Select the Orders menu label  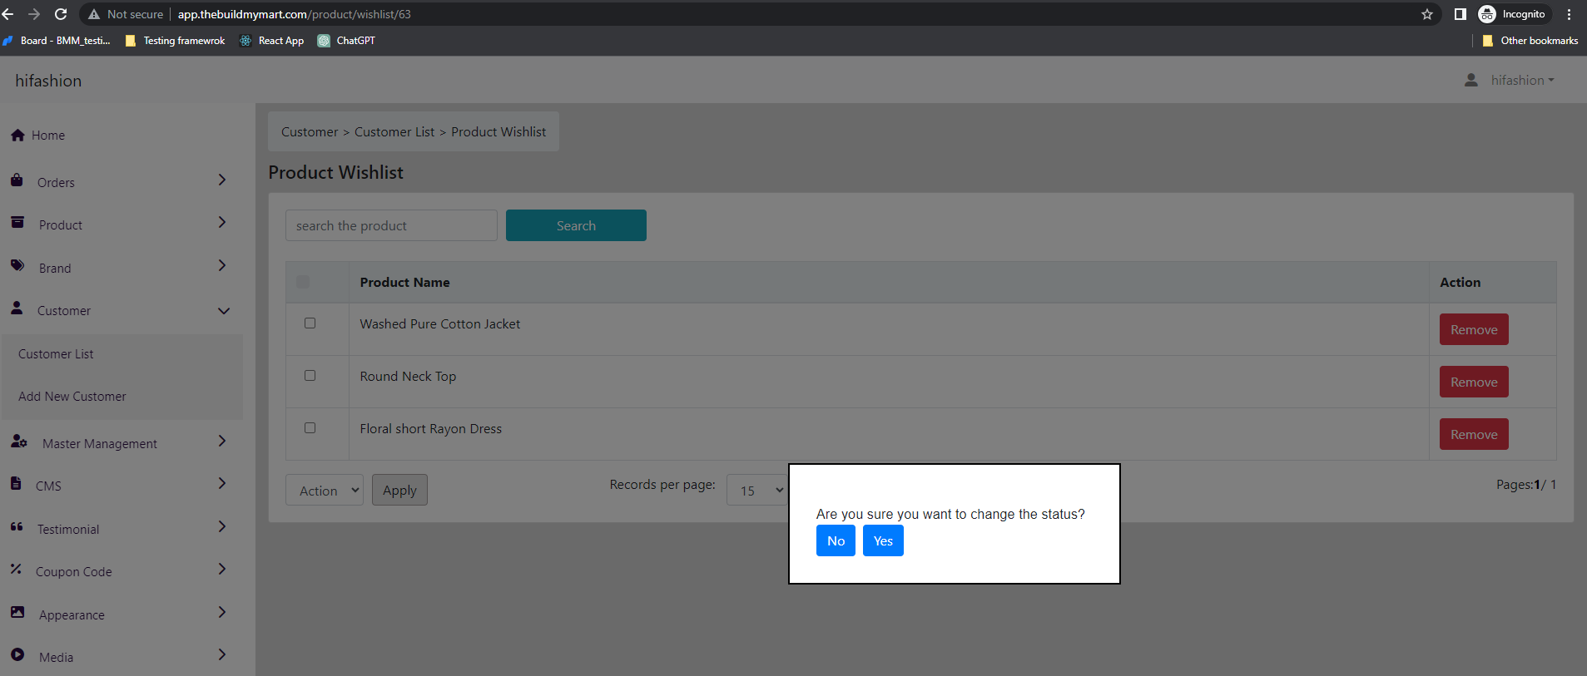[56, 183]
